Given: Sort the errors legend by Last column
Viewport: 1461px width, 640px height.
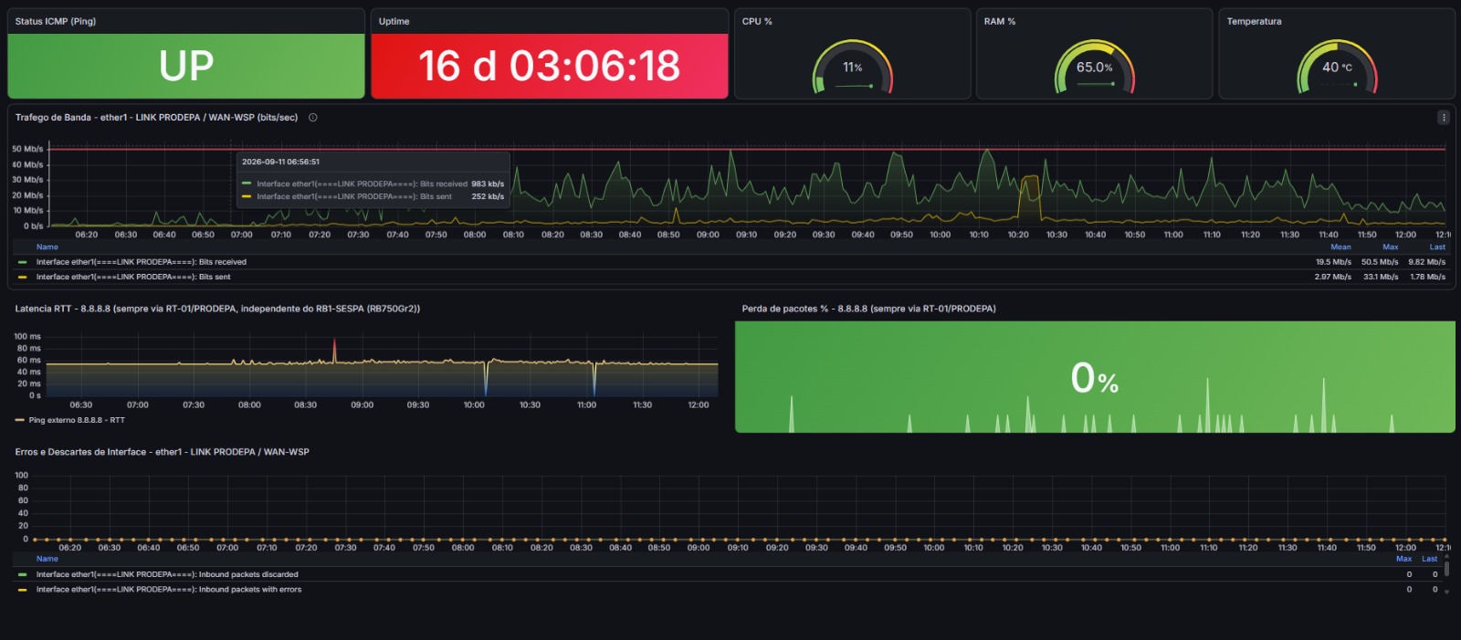Looking at the screenshot, I should pyautogui.click(x=1430, y=559).
